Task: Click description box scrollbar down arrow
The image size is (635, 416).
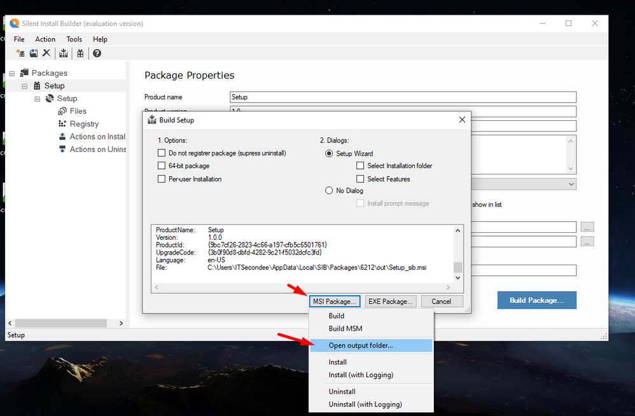Action: [x=570, y=169]
